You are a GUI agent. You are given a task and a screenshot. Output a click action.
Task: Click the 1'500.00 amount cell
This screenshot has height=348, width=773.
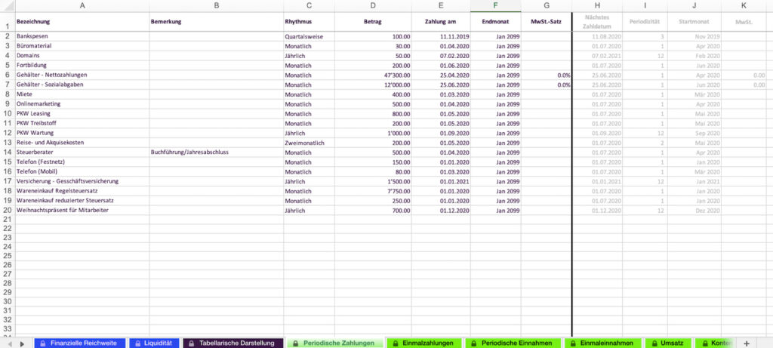pos(373,181)
